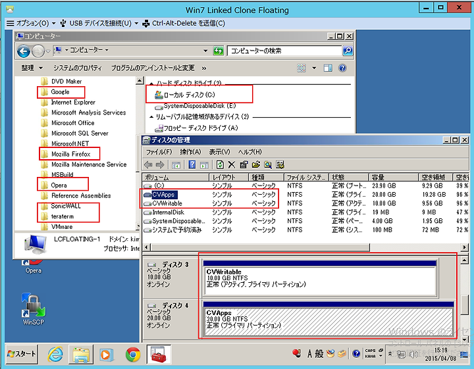Click the change view icon in Explorer toolbar
Screen dimensions: 474x369
[x=302, y=68]
